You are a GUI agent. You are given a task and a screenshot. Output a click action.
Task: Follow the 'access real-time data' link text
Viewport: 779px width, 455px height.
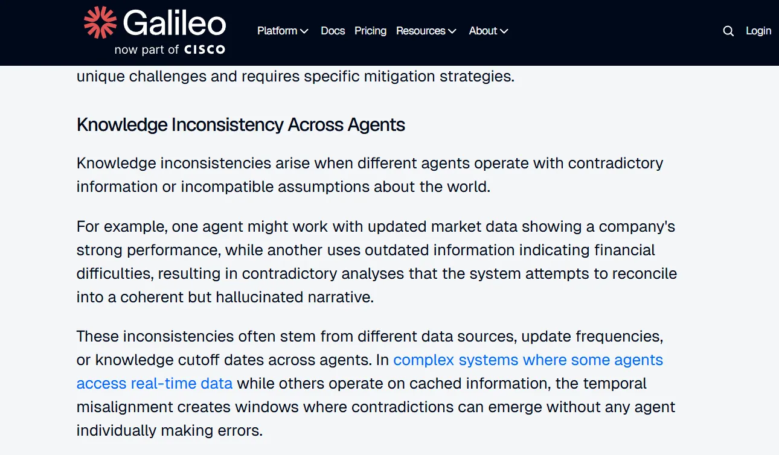tap(155, 384)
